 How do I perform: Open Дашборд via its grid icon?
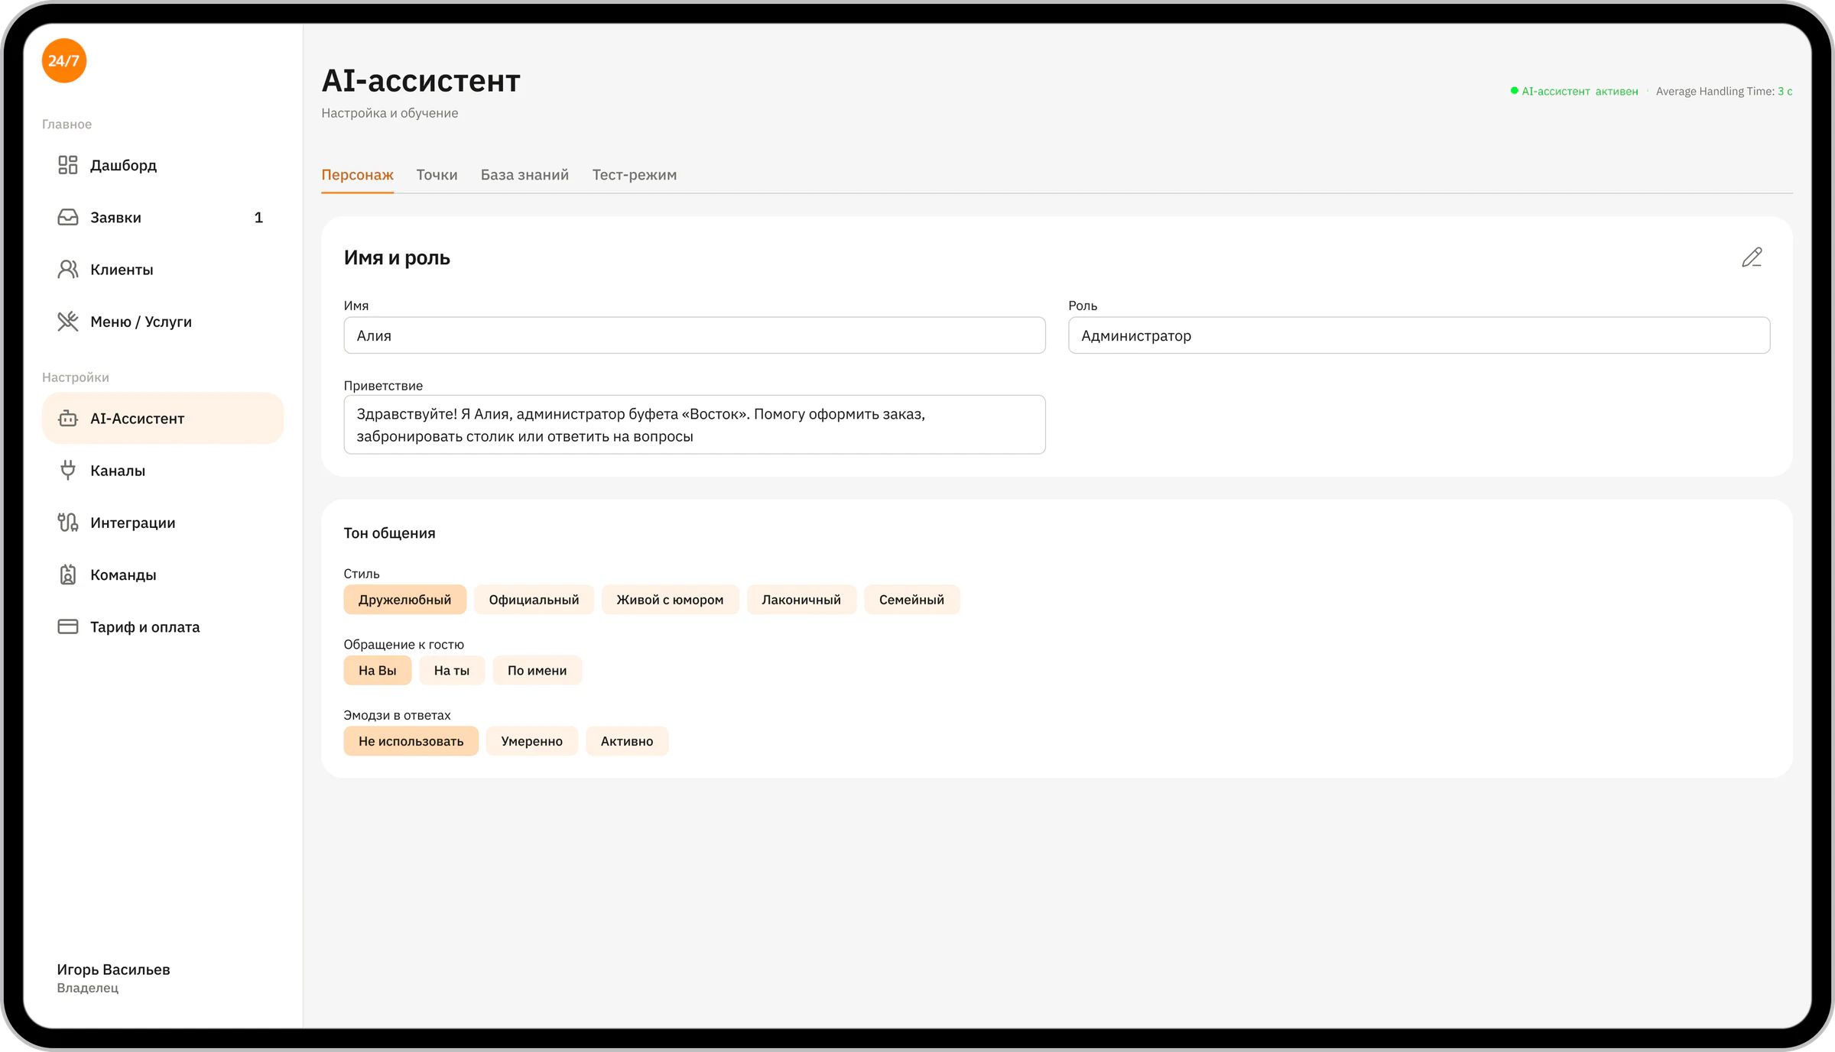tap(68, 165)
